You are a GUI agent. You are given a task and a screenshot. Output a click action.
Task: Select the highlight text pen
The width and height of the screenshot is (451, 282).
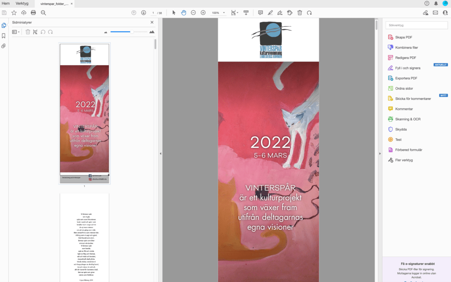(x=270, y=13)
